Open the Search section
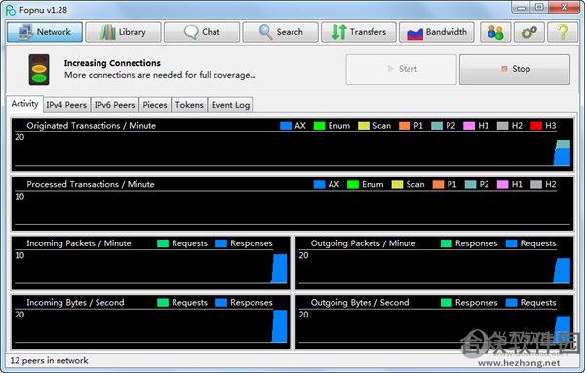This screenshot has width=585, height=373. pos(281,32)
